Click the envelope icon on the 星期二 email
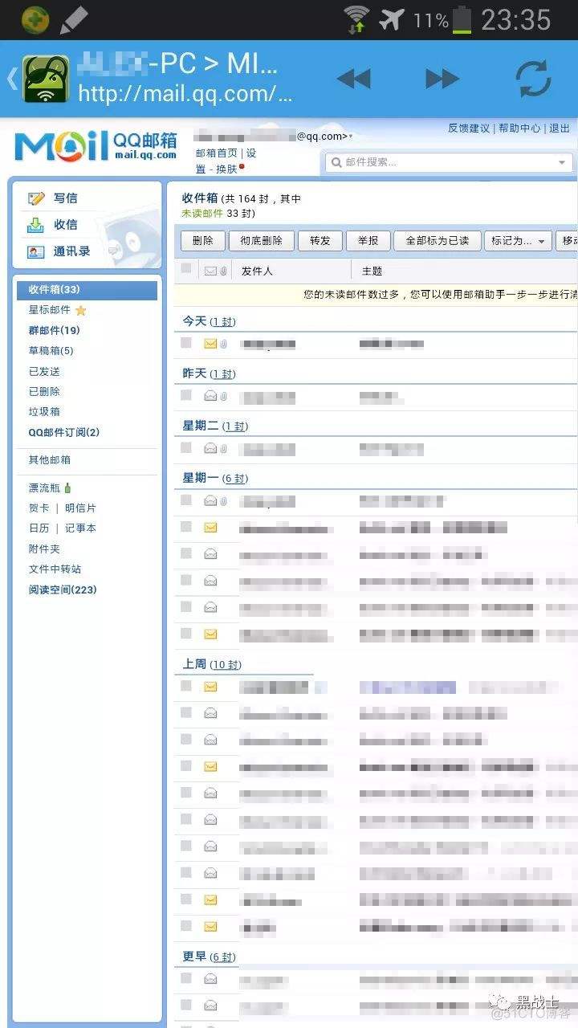 coord(210,448)
